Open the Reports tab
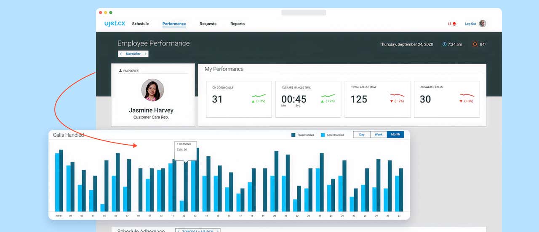Screen dimensions: 539x232 click(x=237, y=24)
